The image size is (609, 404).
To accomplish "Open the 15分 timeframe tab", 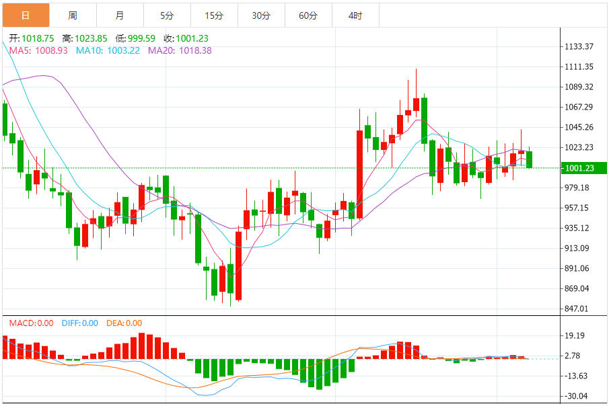I will pos(214,15).
